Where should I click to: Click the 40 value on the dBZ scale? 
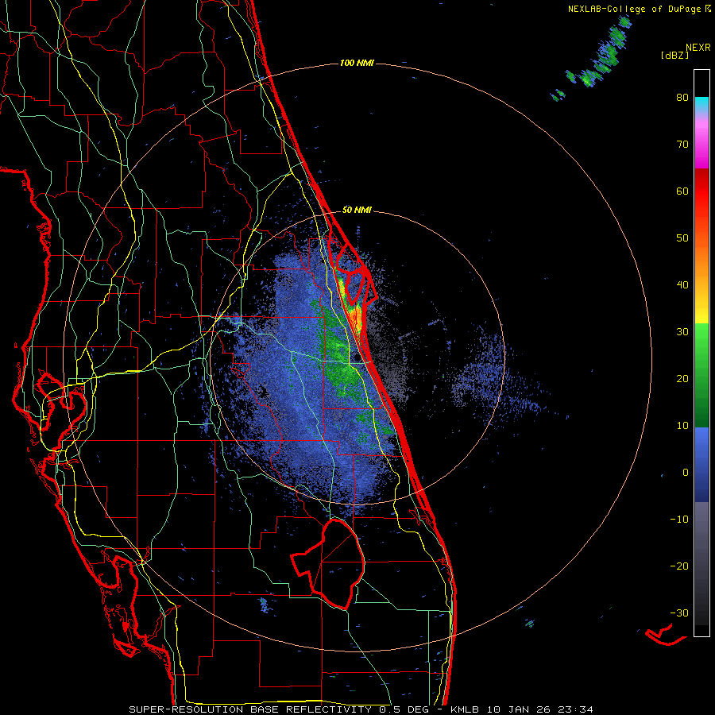pos(682,285)
